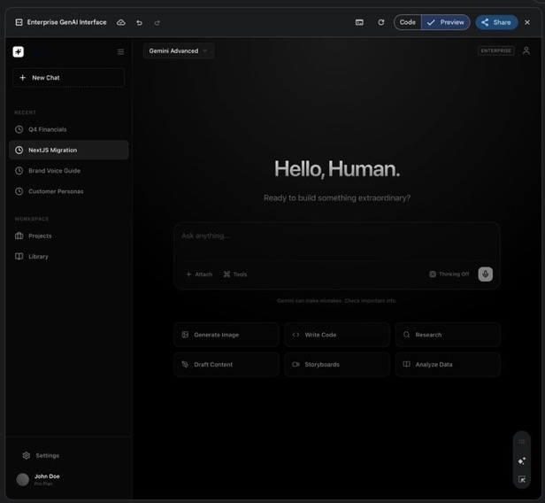Click the redo arrow in top bar
The image size is (545, 503).
point(157,22)
